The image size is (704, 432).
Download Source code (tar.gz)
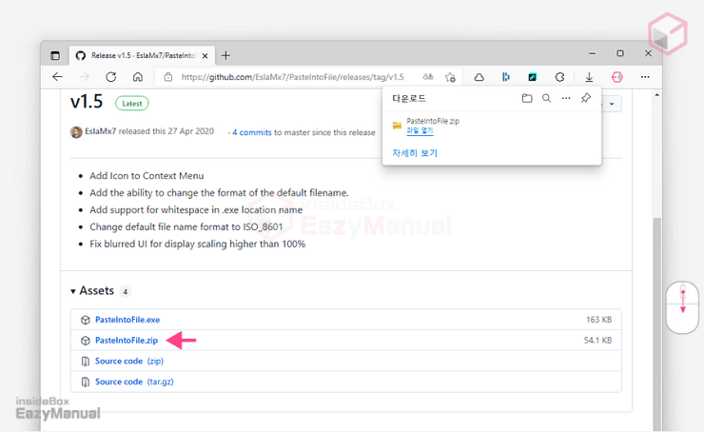click(134, 382)
